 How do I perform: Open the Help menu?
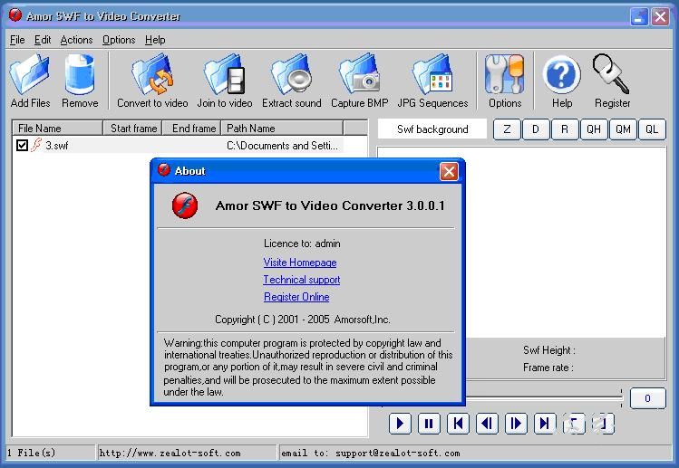click(x=155, y=40)
